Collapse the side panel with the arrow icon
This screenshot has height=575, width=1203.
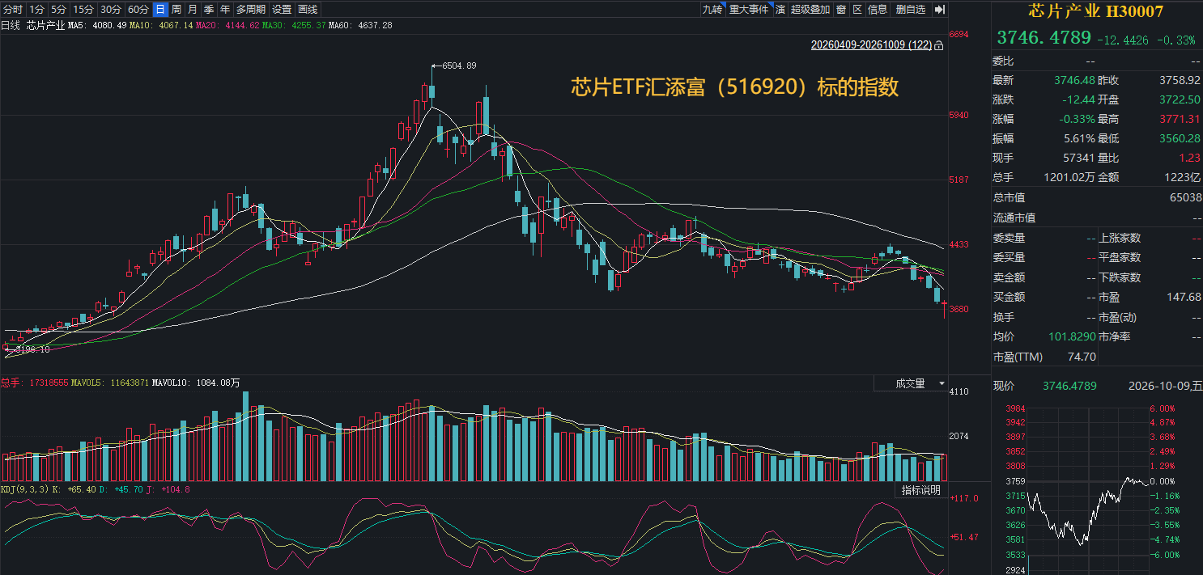(939, 10)
